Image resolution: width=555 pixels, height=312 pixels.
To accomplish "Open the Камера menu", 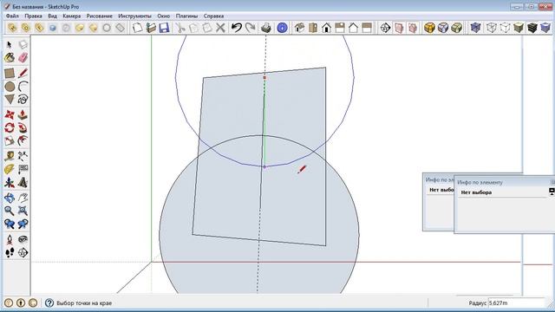I will point(71,16).
